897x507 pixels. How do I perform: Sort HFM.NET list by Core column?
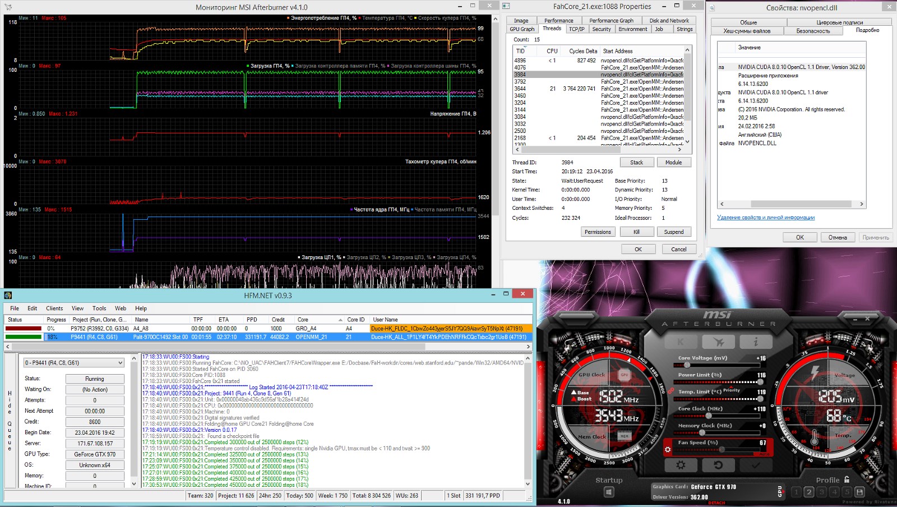coord(319,320)
